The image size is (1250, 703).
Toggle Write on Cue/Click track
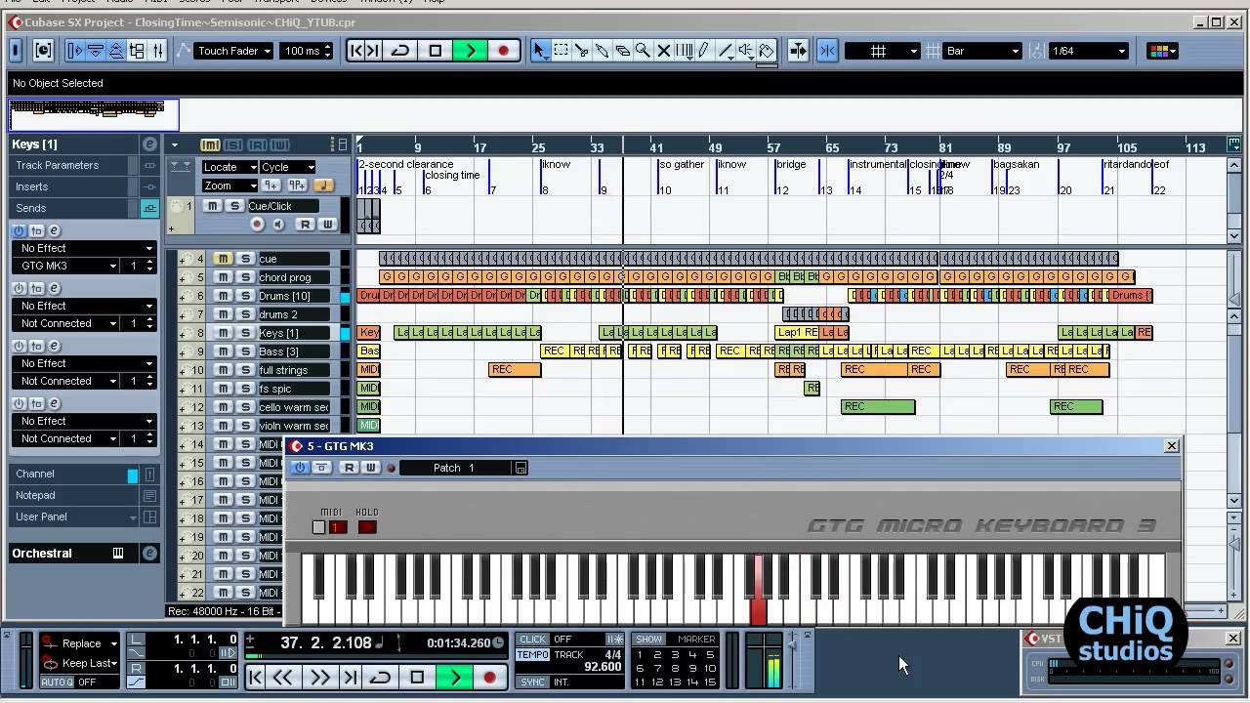327,225
